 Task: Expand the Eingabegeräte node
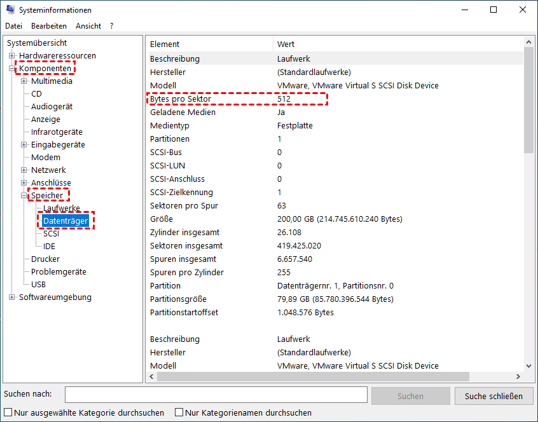coord(24,145)
